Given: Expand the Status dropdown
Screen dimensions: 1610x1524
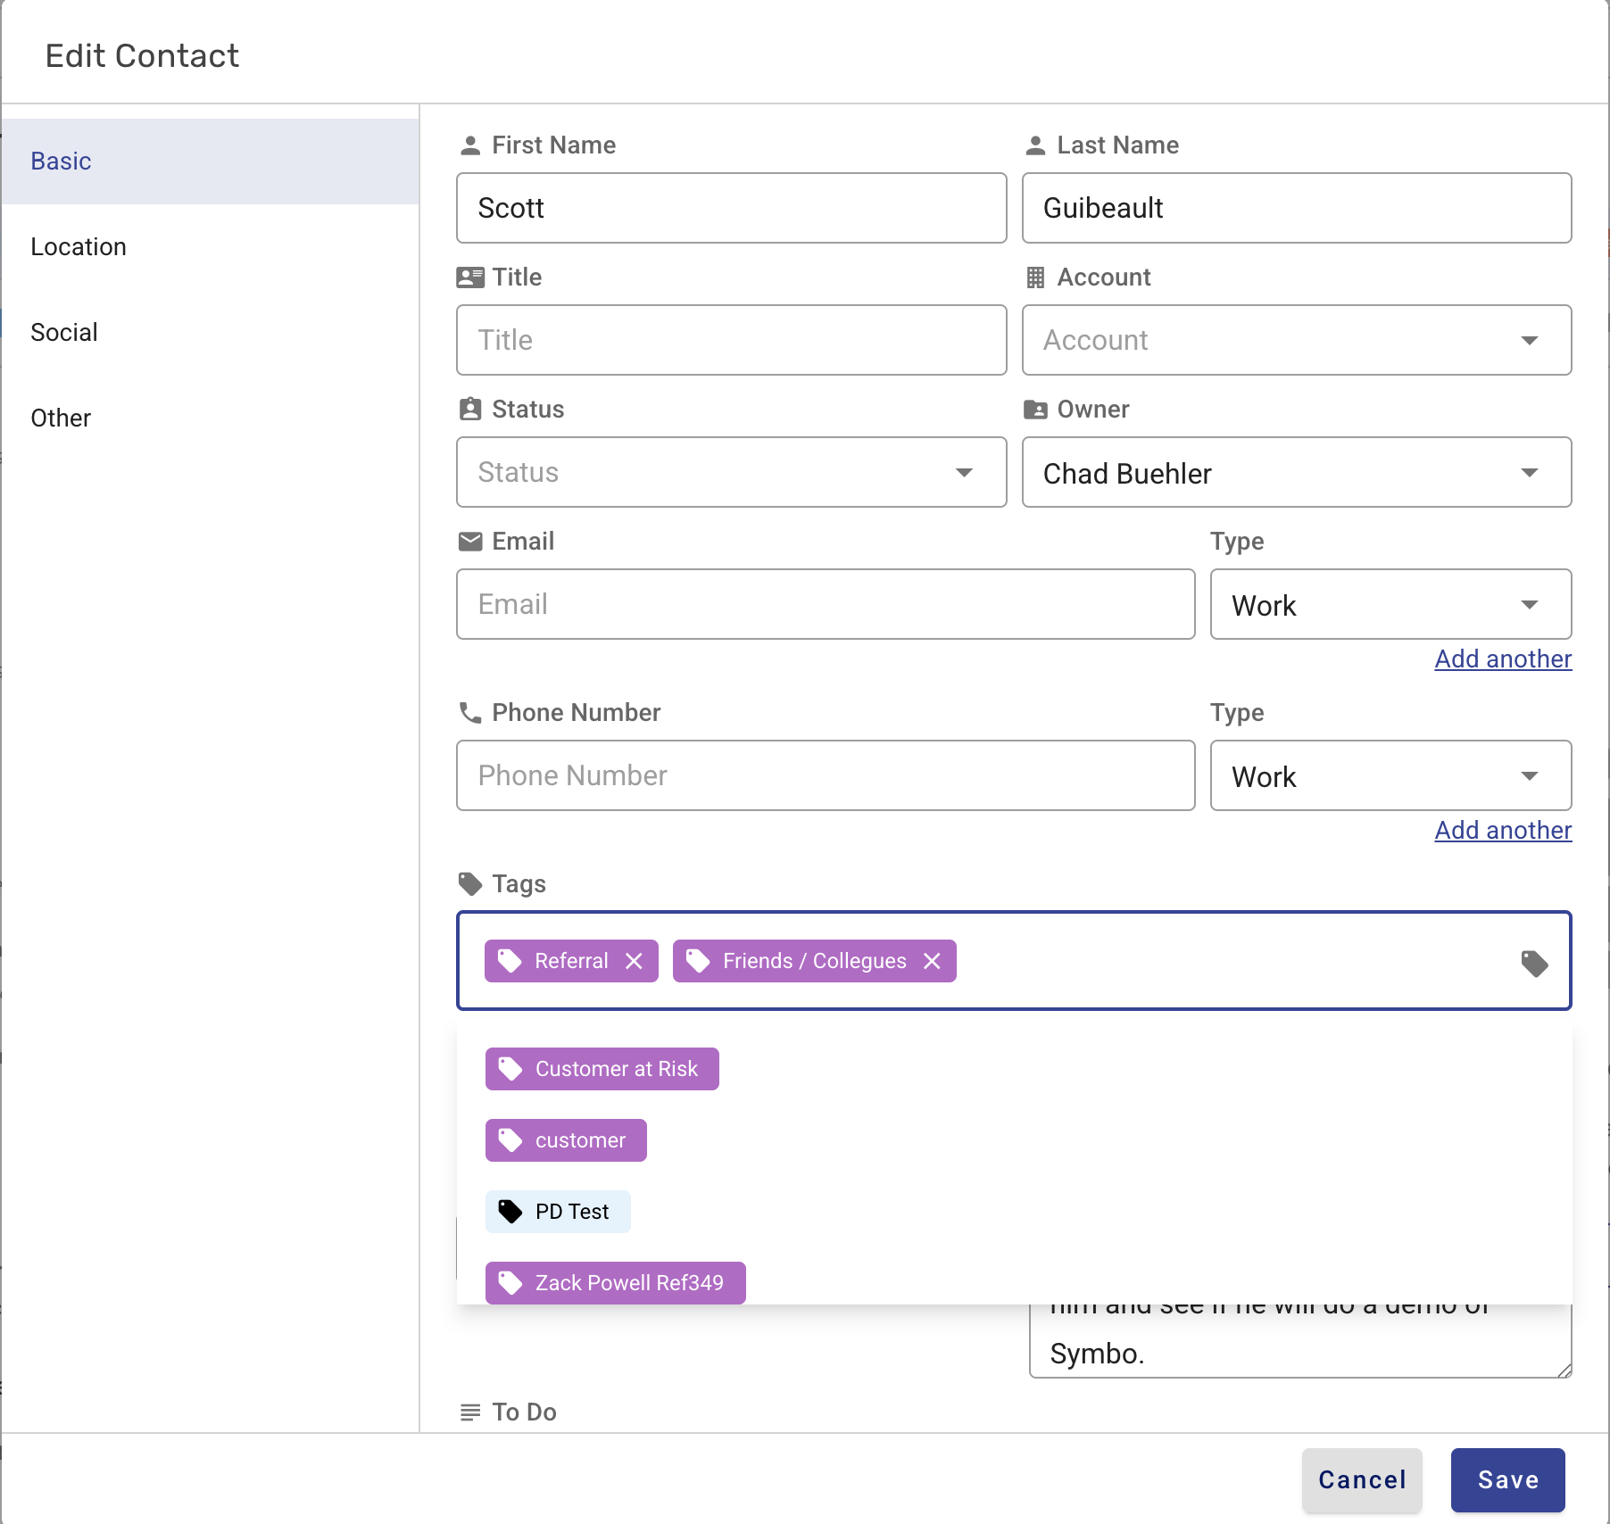Looking at the screenshot, I should pos(731,472).
